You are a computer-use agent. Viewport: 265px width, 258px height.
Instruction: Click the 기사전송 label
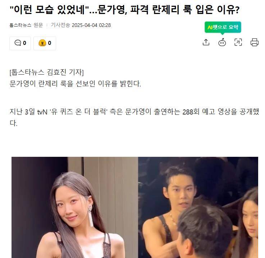tap(60, 25)
